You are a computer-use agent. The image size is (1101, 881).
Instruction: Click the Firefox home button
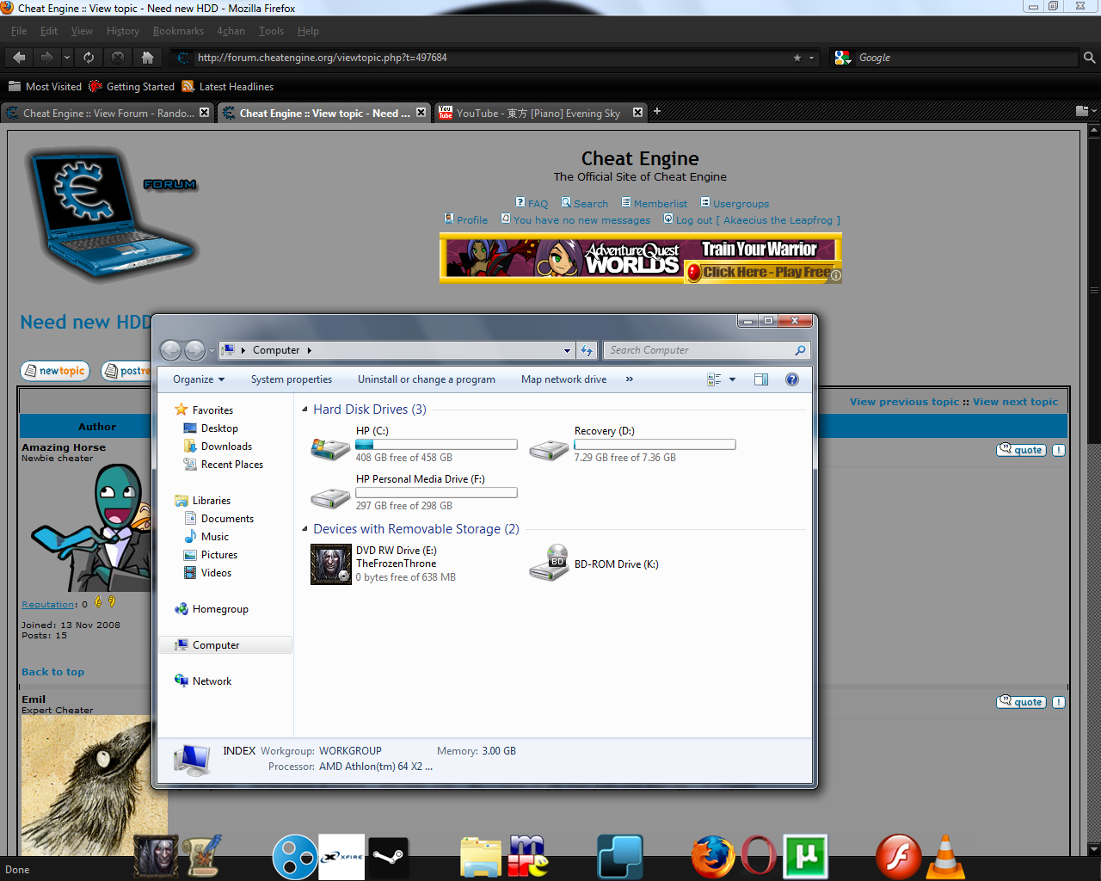[x=147, y=58]
